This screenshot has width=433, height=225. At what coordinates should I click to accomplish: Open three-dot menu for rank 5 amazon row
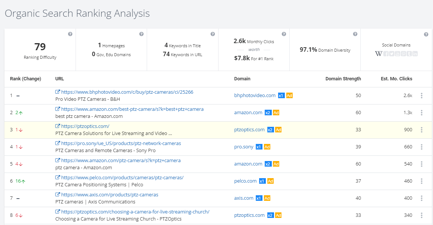[x=421, y=164]
